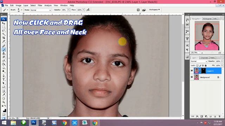Toggle Lock transparent pixels
Screen dimensions: 225x126
(x=197, y=65)
